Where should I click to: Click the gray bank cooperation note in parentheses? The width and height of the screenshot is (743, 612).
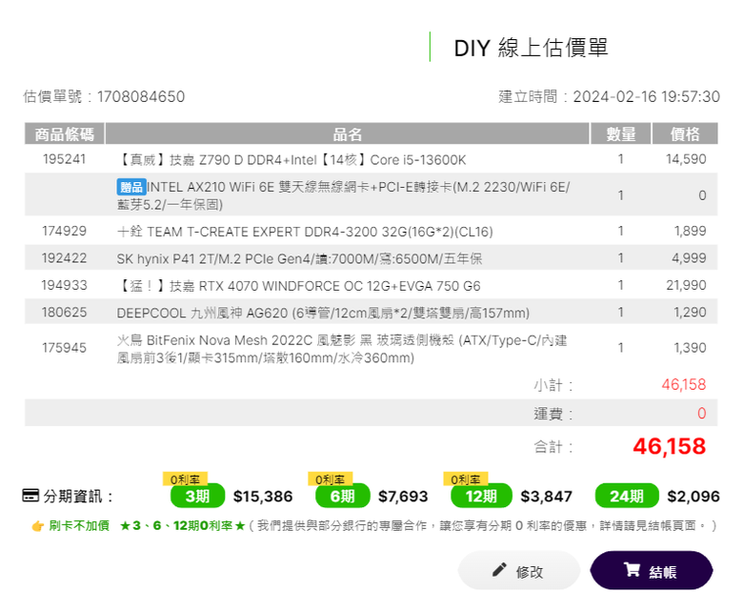pos(482,525)
